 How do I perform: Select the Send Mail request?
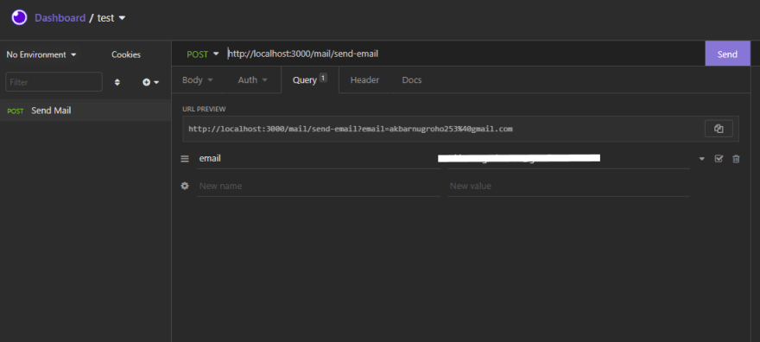coord(85,111)
